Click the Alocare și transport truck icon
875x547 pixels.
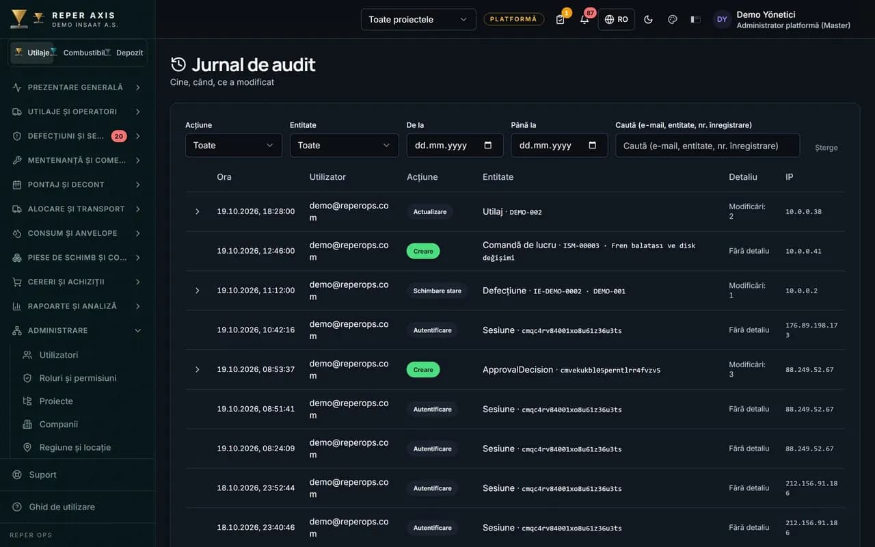17,209
